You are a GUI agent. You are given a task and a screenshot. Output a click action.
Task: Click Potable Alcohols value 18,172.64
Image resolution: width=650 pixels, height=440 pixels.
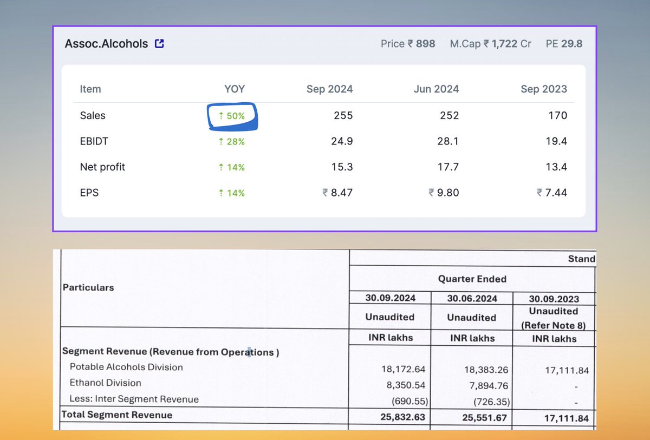(x=403, y=371)
